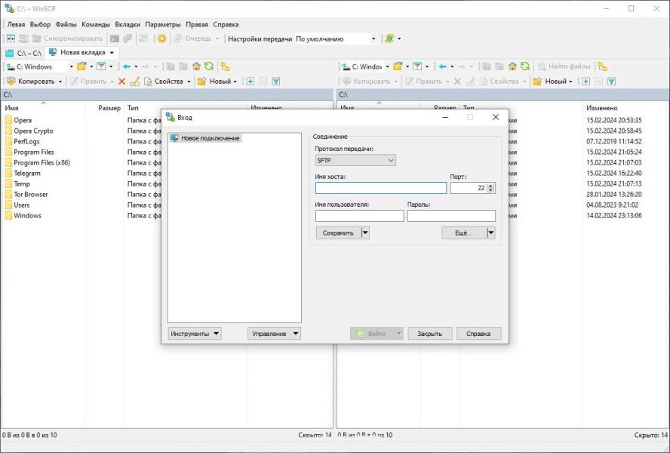Open the Выбор menu

coord(40,24)
